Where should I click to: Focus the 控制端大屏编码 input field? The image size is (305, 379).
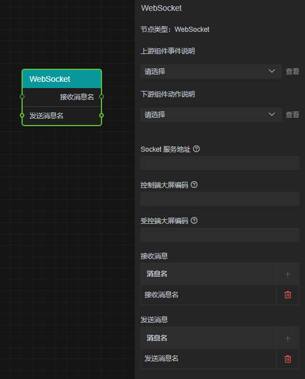pos(220,199)
